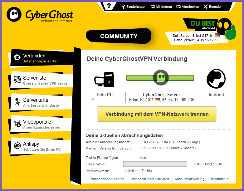244x191 pixels.
Task: Open the Serverliste tab
Action: point(42,81)
